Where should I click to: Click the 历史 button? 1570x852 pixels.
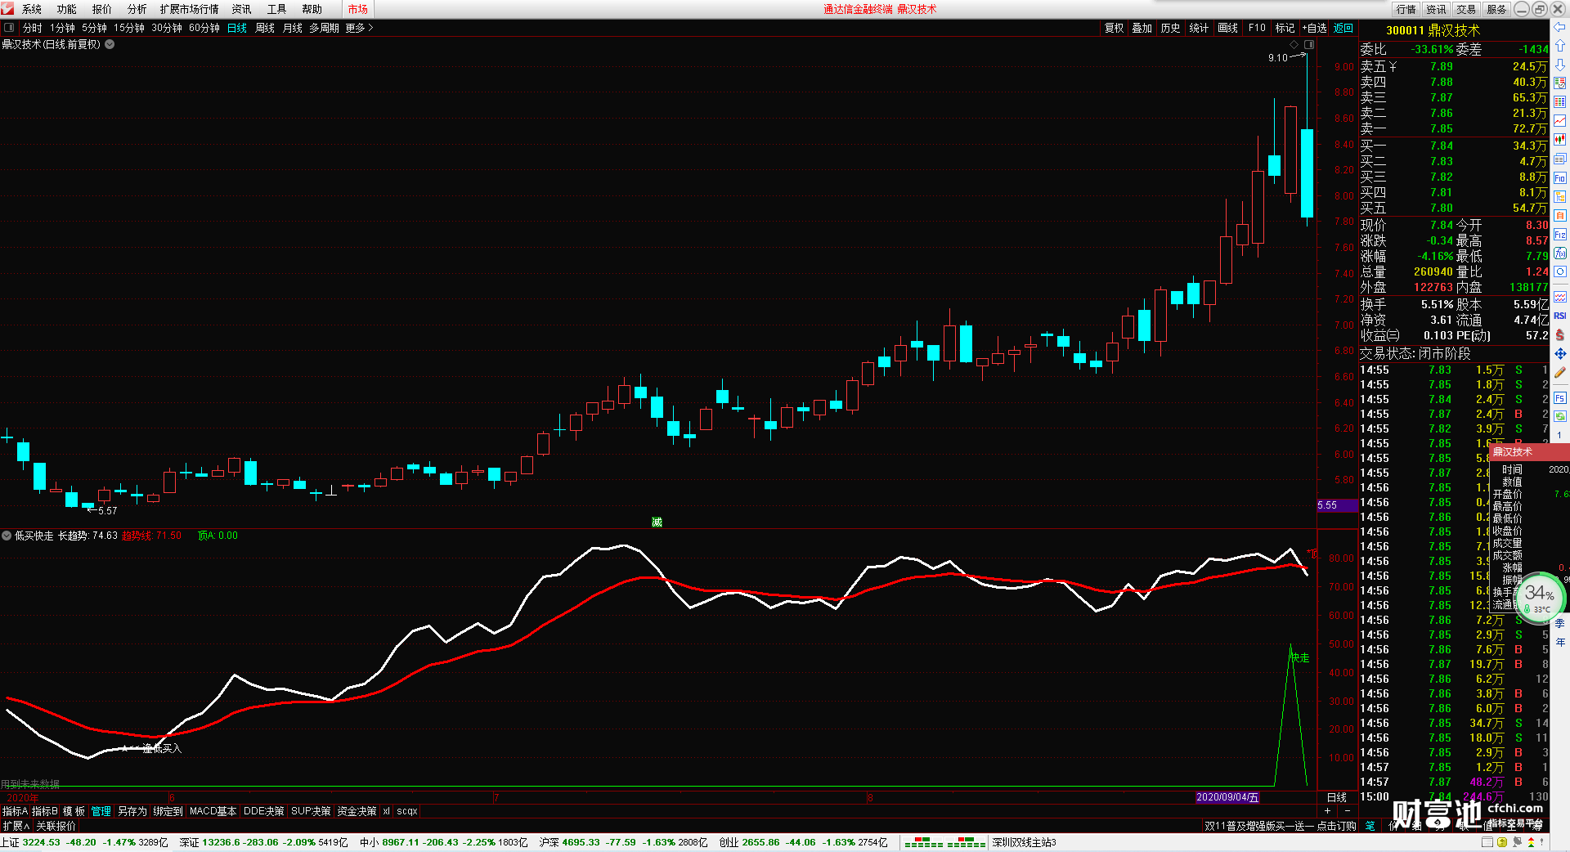(1171, 28)
